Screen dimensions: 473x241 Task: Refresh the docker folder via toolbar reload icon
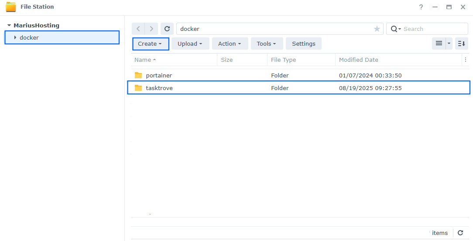[167, 29]
